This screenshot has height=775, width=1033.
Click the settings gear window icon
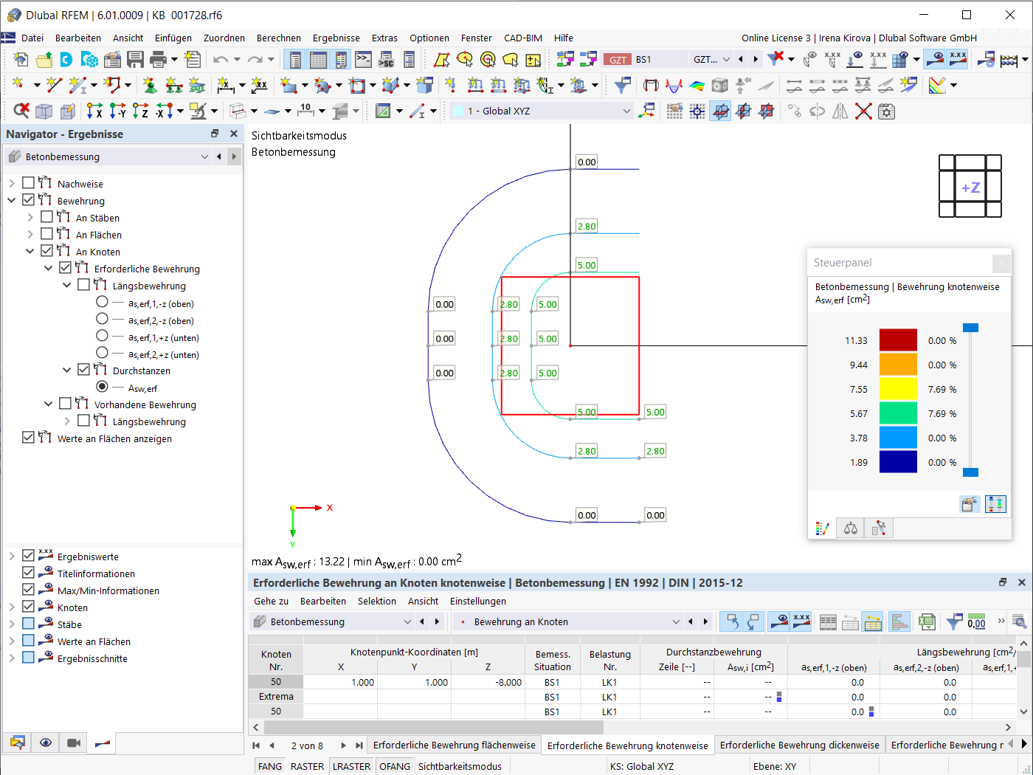coord(886,111)
